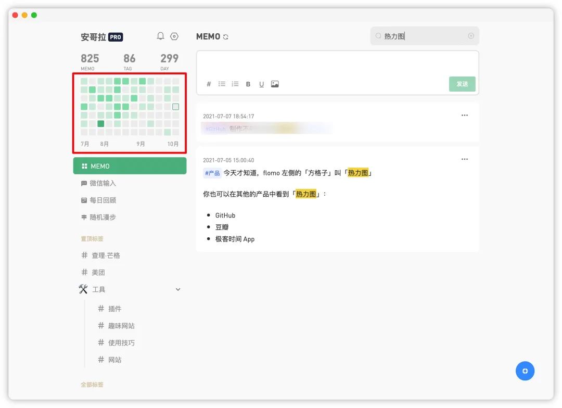Select MEMO in the sidebar
Image resolution: width=562 pixels, height=408 pixels.
pos(130,166)
